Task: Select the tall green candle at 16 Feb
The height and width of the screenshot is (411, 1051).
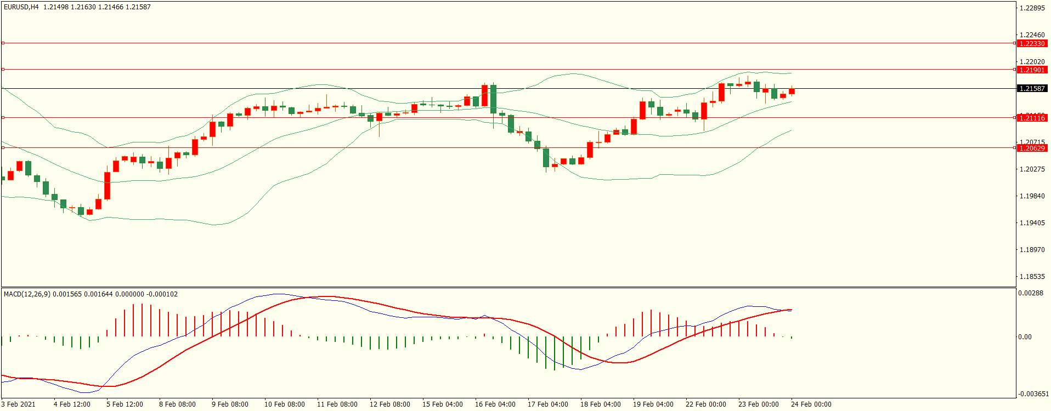Action: (x=494, y=99)
